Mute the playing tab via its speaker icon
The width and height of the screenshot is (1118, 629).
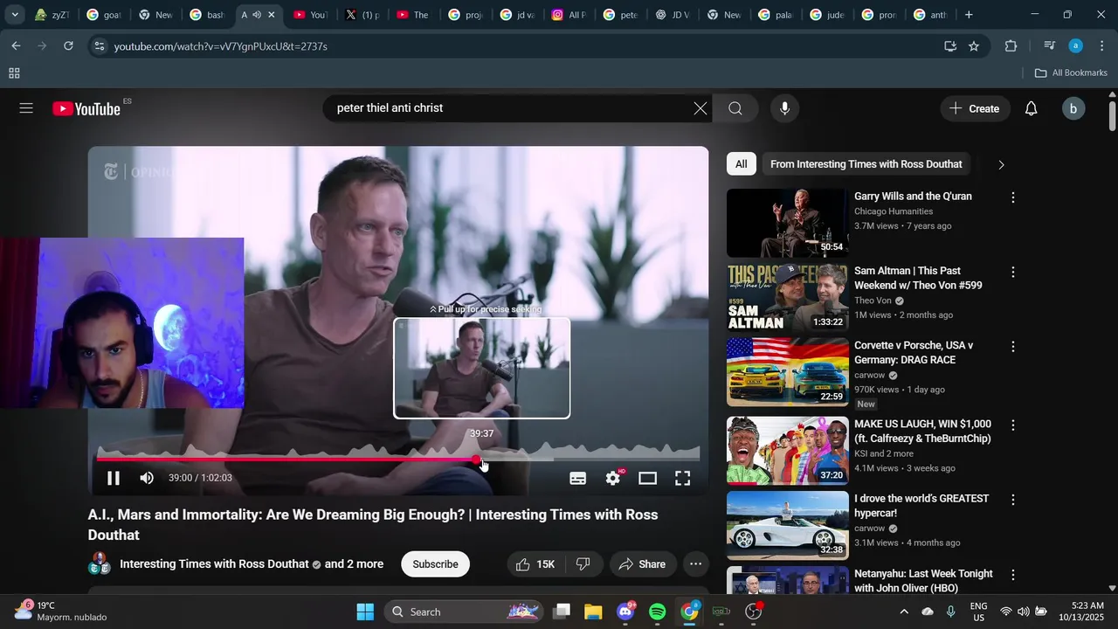point(257,15)
